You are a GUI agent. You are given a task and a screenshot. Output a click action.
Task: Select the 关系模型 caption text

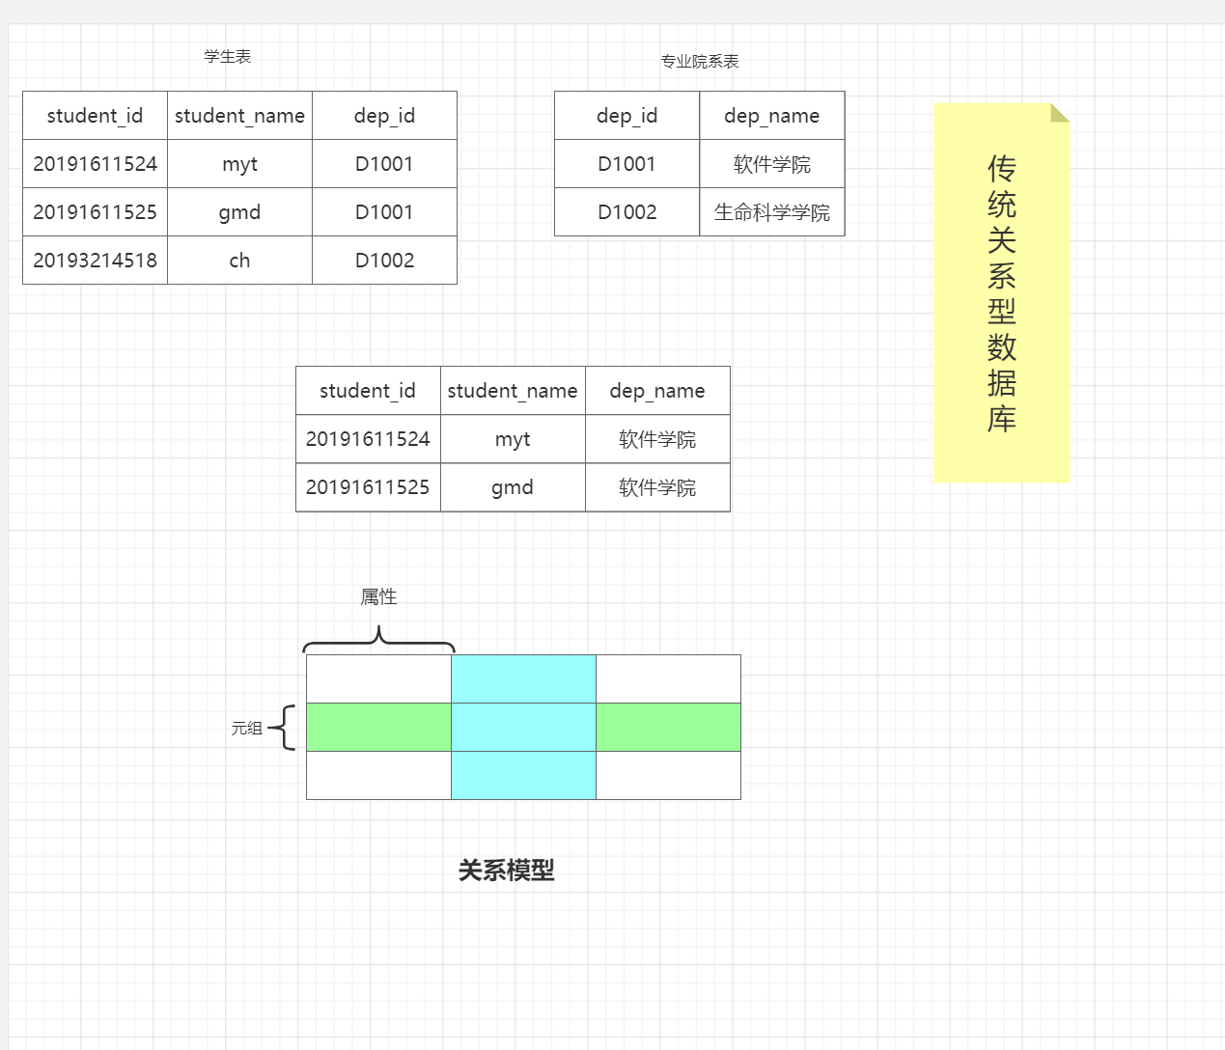(508, 870)
